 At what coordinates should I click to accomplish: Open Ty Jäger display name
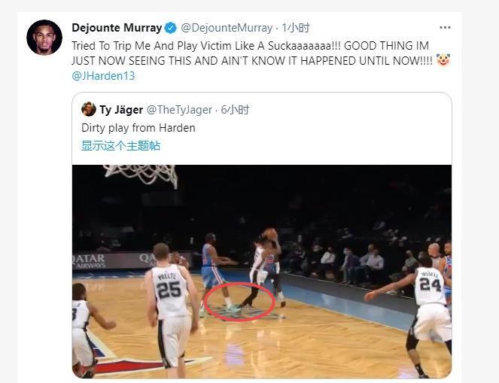tap(121, 110)
